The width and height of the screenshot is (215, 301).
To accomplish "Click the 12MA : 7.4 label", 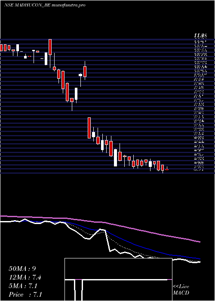I will (25, 277).
